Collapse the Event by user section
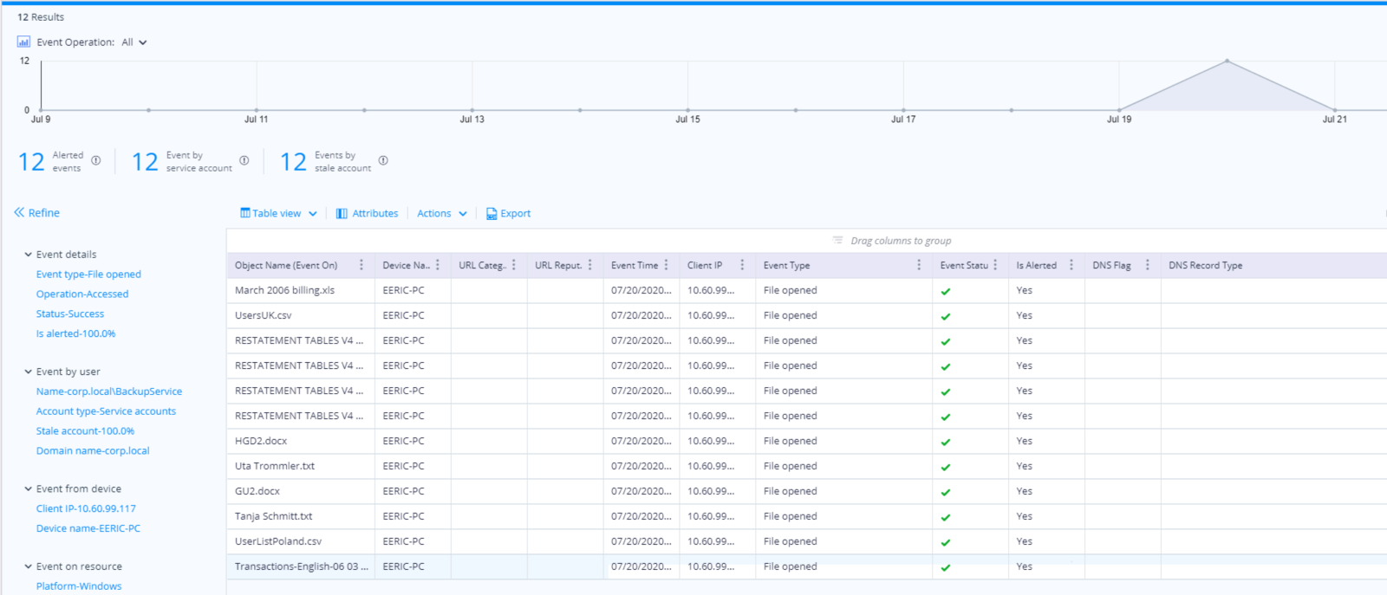The width and height of the screenshot is (1387, 595). coord(29,372)
